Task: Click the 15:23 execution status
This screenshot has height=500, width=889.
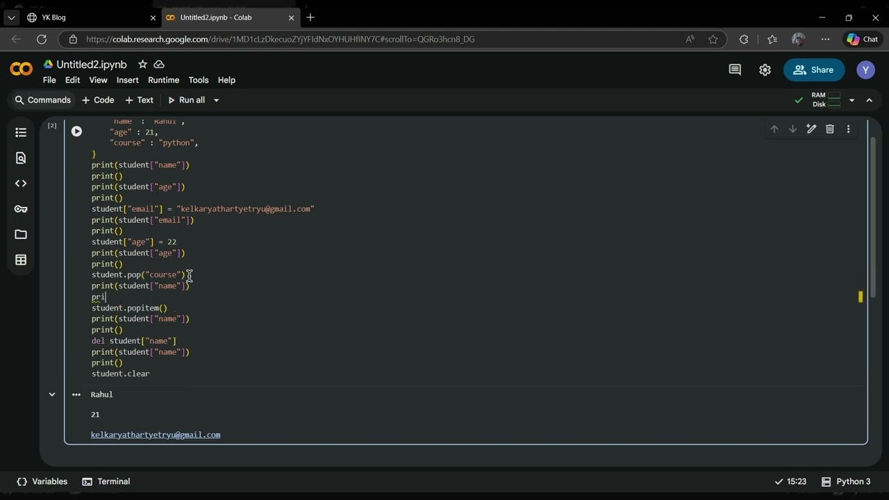Action: pos(790,481)
